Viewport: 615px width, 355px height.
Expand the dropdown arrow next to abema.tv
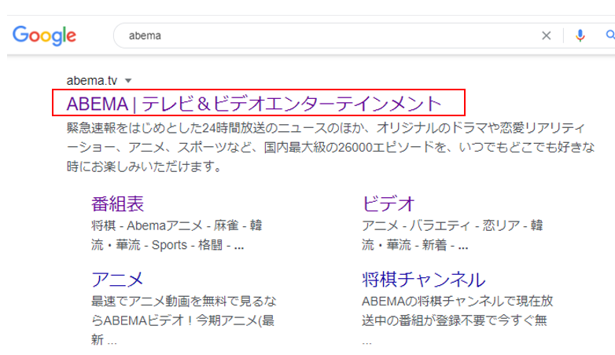pos(128,81)
